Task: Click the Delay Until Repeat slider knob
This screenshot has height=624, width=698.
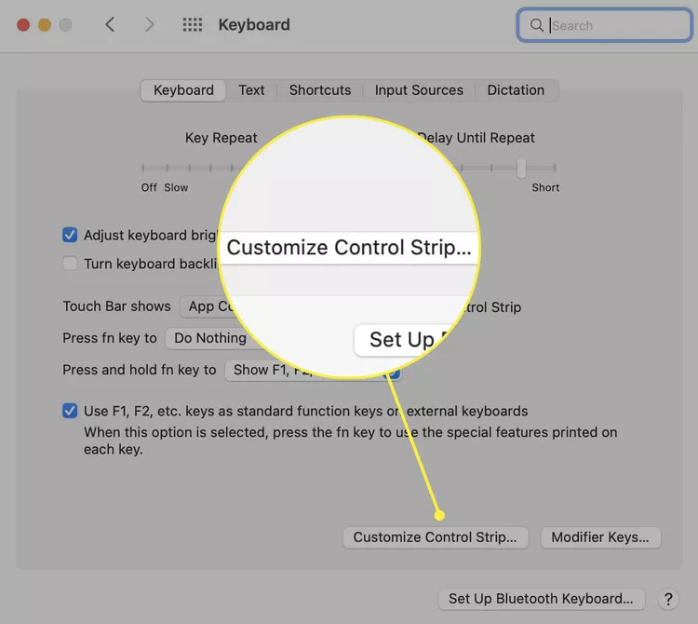Action: [x=521, y=168]
